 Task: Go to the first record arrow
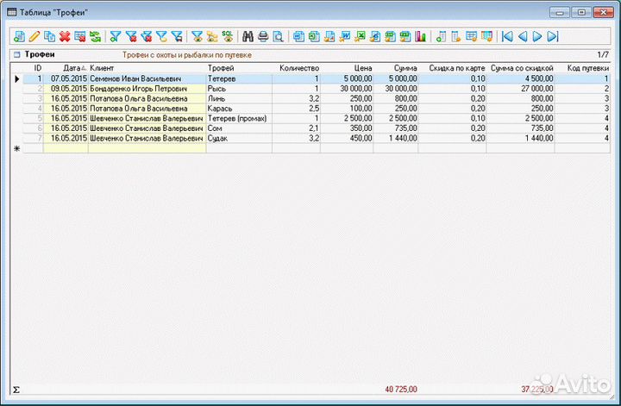coord(506,37)
